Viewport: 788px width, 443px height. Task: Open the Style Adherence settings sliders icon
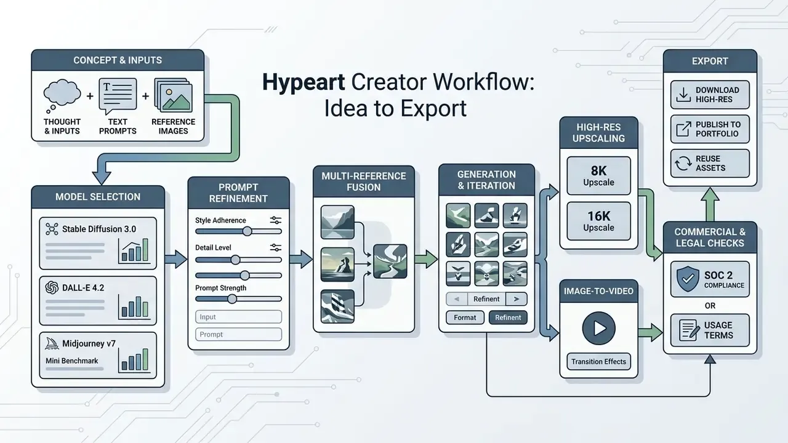pos(275,220)
